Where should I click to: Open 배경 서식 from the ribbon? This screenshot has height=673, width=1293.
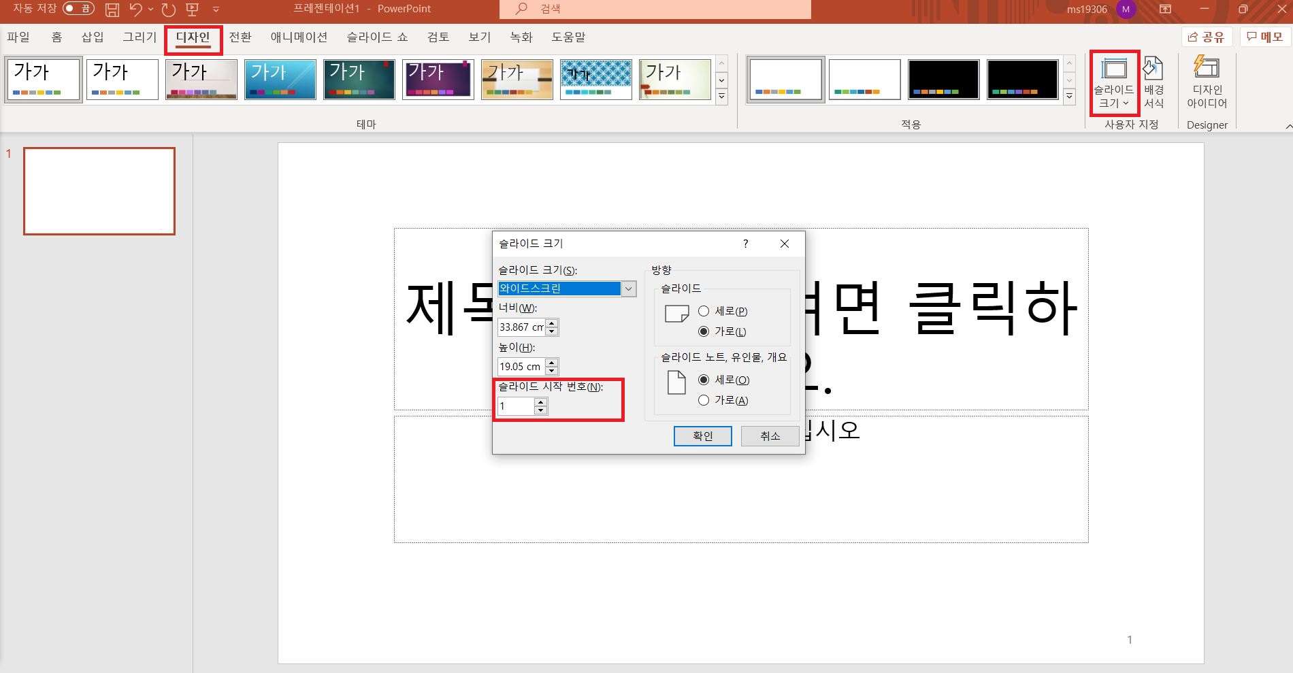(x=1153, y=82)
